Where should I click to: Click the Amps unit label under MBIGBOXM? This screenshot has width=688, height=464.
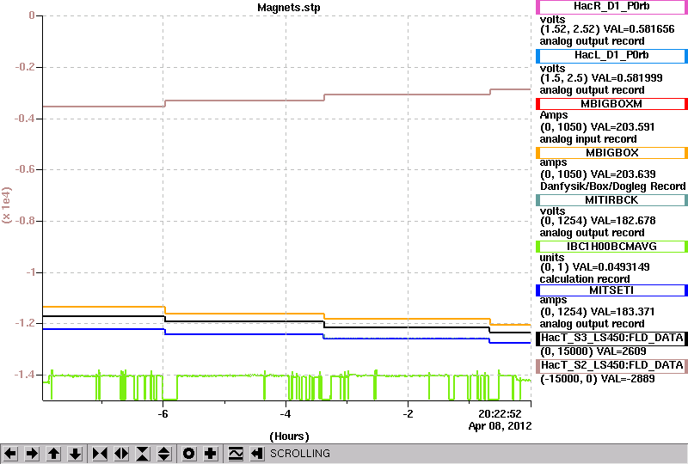coord(554,116)
